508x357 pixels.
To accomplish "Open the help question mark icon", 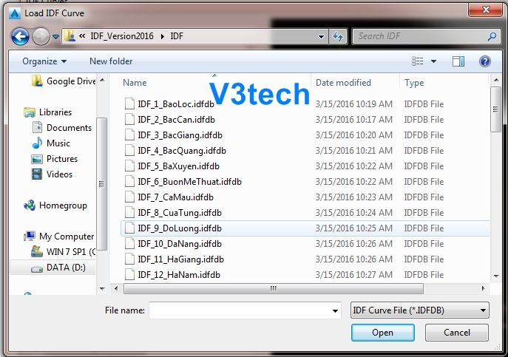I will coord(484,61).
